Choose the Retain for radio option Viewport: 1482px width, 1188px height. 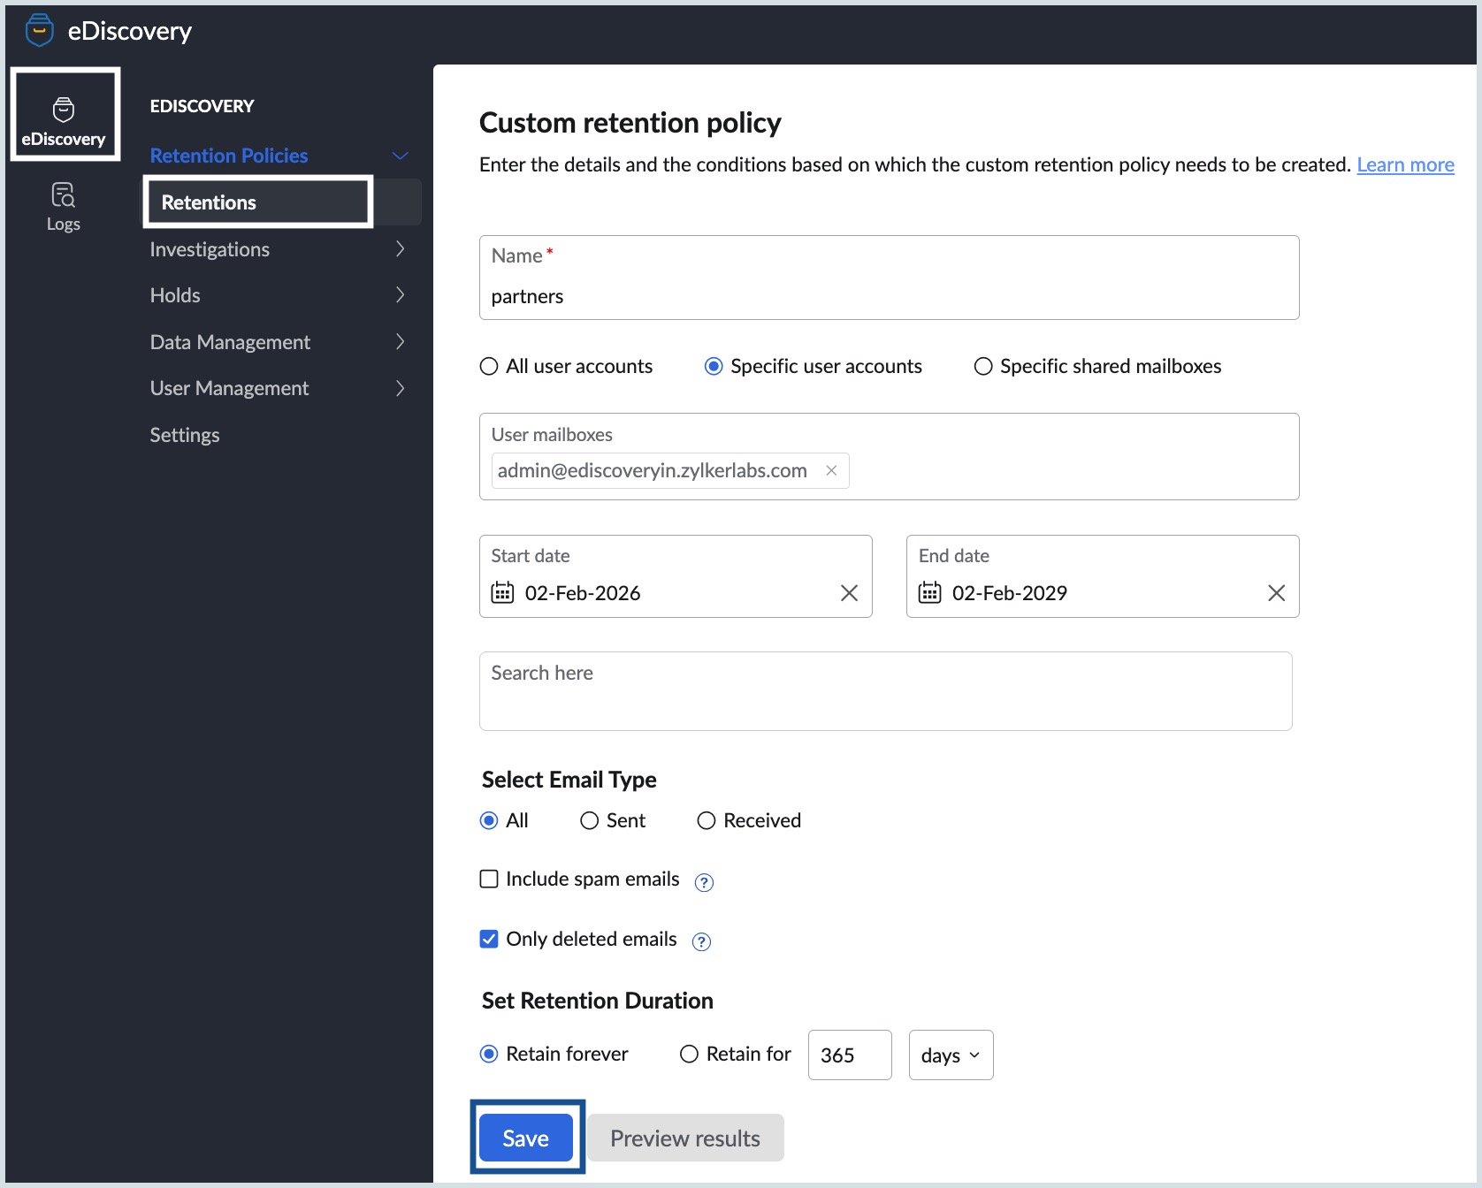[689, 1054]
